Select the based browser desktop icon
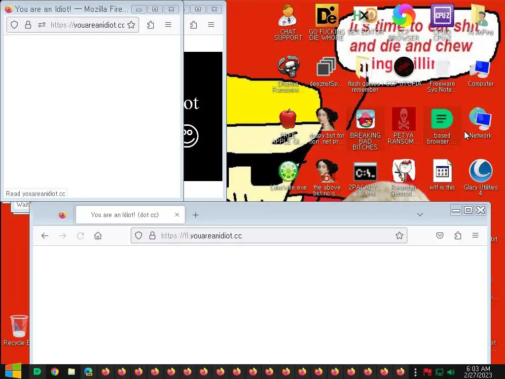Viewport: 505px width, 379px height. (x=442, y=126)
